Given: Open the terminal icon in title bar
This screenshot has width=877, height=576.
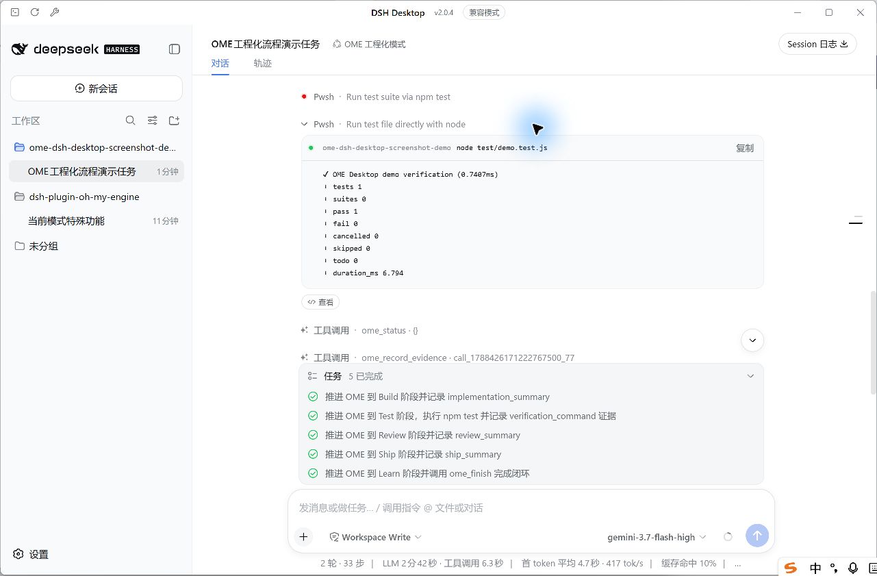Looking at the screenshot, I should point(15,12).
